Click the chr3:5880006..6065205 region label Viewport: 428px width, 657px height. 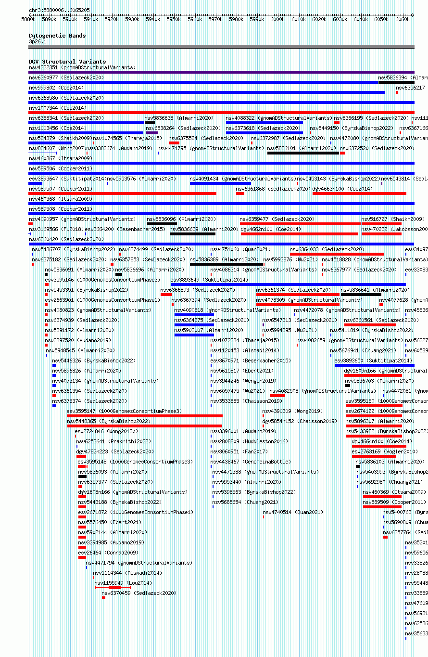coord(59,10)
